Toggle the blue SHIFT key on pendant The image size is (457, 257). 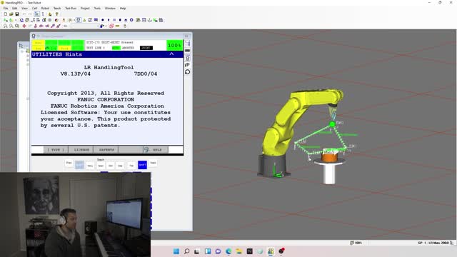click(x=142, y=165)
